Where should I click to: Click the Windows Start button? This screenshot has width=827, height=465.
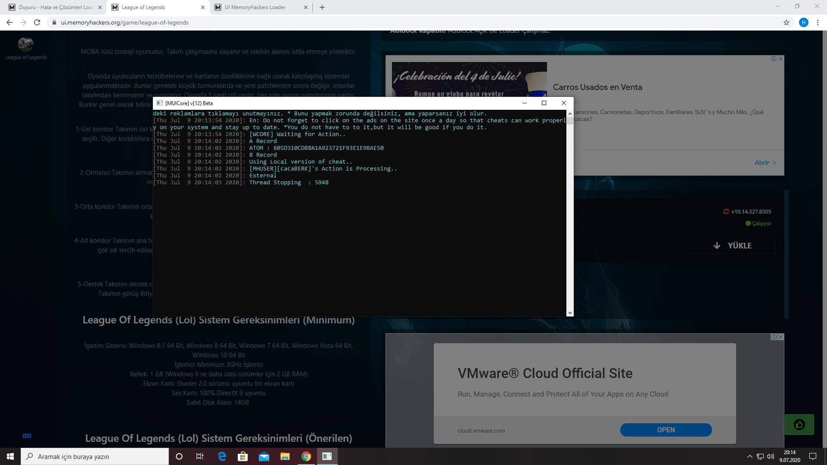[x=10, y=456]
